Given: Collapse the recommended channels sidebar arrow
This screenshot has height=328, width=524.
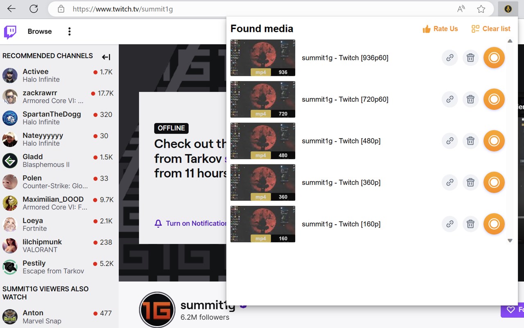Looking at the screenshot, I should click(106, 57).
